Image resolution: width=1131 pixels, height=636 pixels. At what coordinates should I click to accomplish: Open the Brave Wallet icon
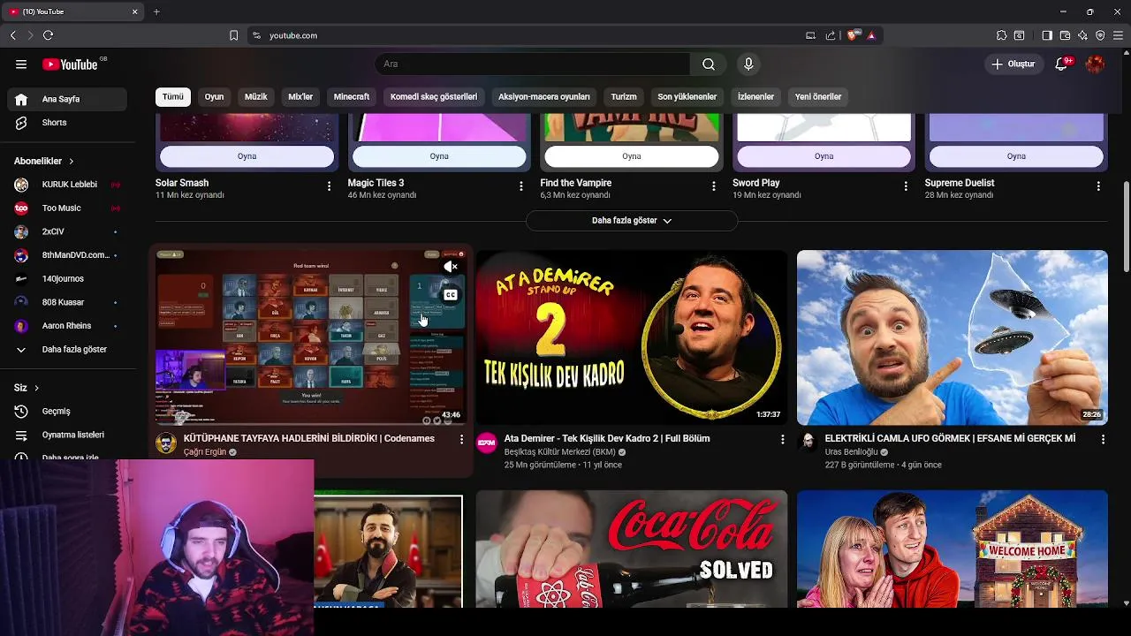1065,35
